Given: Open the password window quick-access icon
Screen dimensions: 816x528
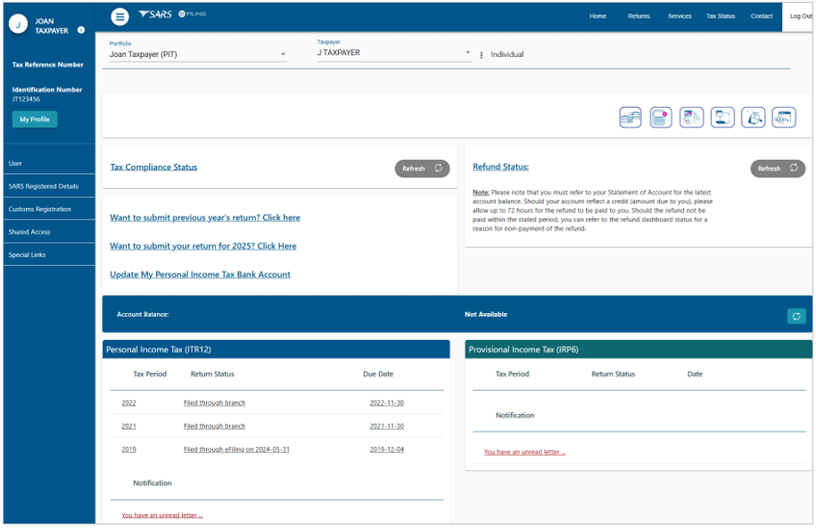Looking at the screenshot, I should 784,117.
